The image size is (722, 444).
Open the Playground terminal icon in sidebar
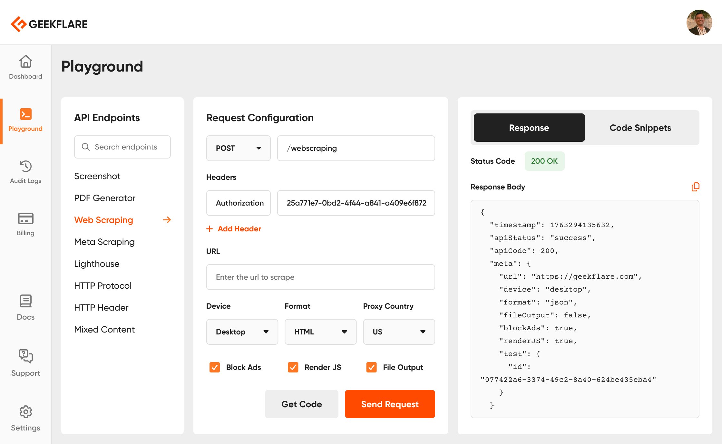(25, 114)
